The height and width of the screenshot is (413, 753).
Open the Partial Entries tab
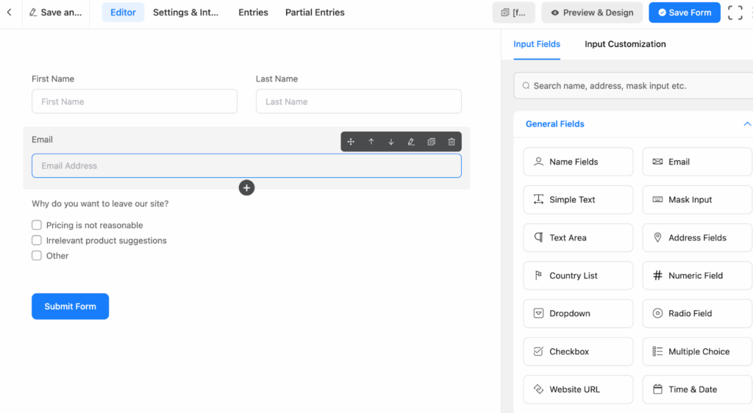click(315, 12)
